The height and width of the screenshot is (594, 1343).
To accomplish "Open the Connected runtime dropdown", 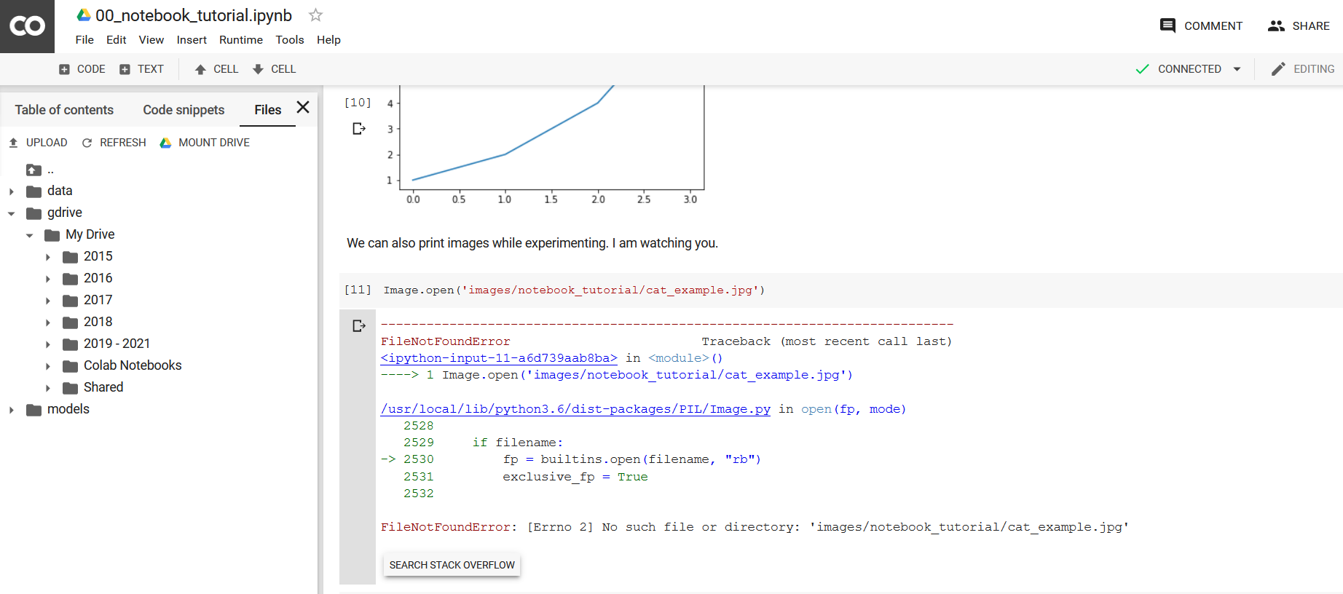I will pyautogui.click(x=1237, y=69).
